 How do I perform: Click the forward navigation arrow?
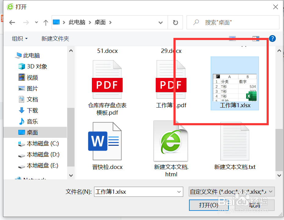click(26, 23)
